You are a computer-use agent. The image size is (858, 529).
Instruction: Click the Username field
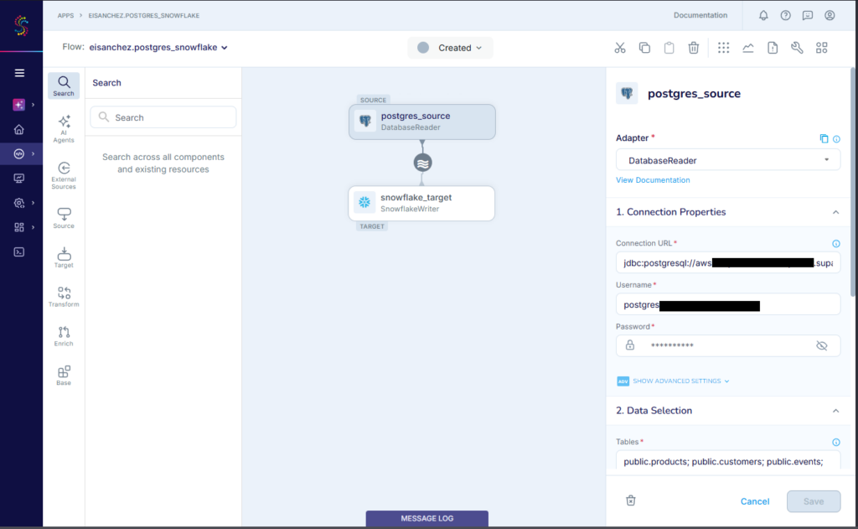728,304
